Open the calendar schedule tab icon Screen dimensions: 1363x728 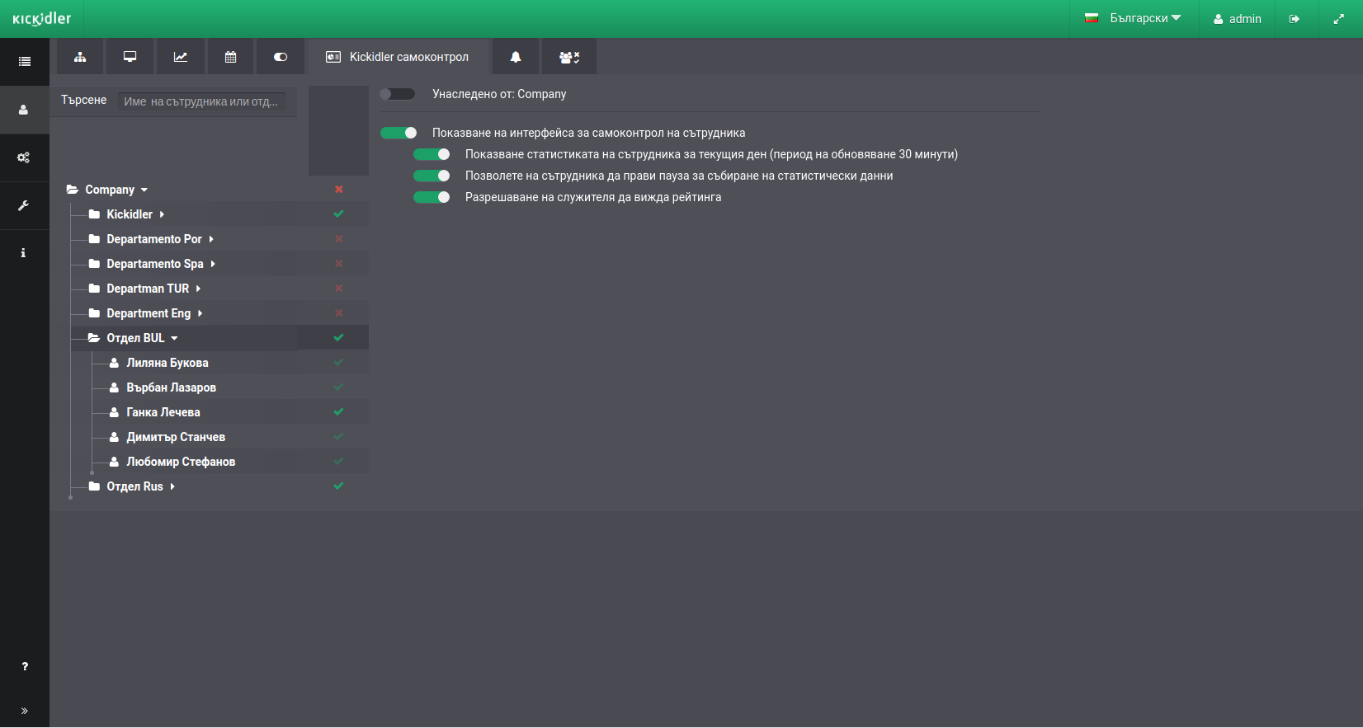[231, 57]
